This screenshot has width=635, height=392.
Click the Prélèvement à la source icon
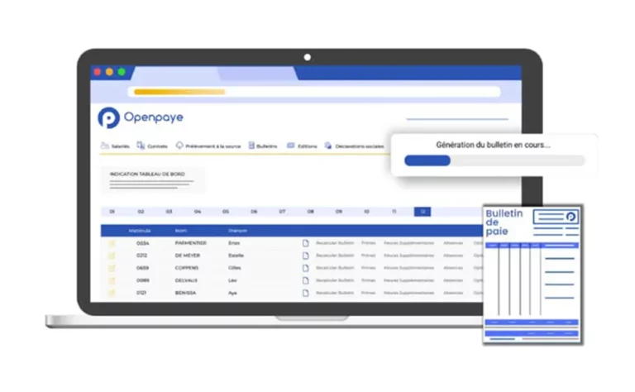click(x=180, y=146)
